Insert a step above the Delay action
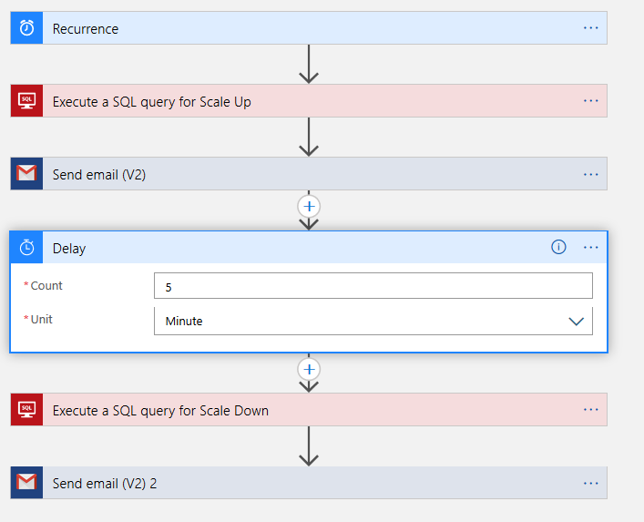Viewport: 644px width, 522px height. click(x=310, y=207)
